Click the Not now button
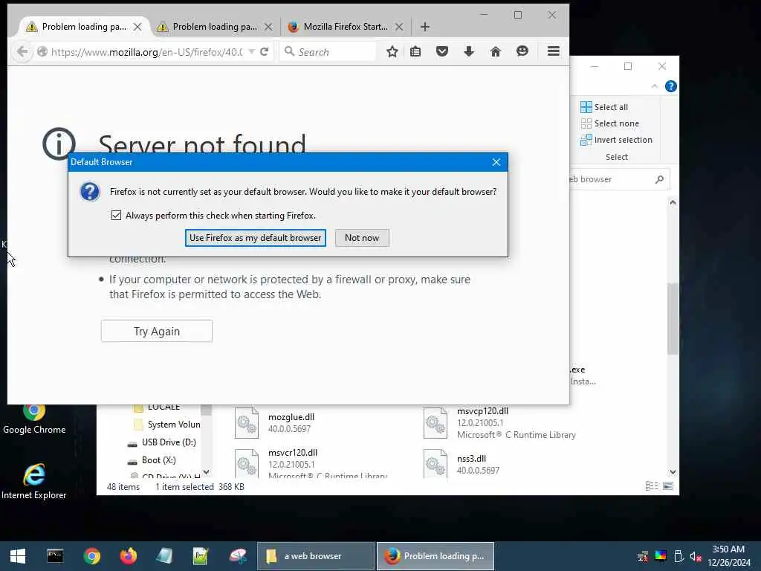Screen dimensions: 761x571 pyautogui.click(x=362, y=238)
